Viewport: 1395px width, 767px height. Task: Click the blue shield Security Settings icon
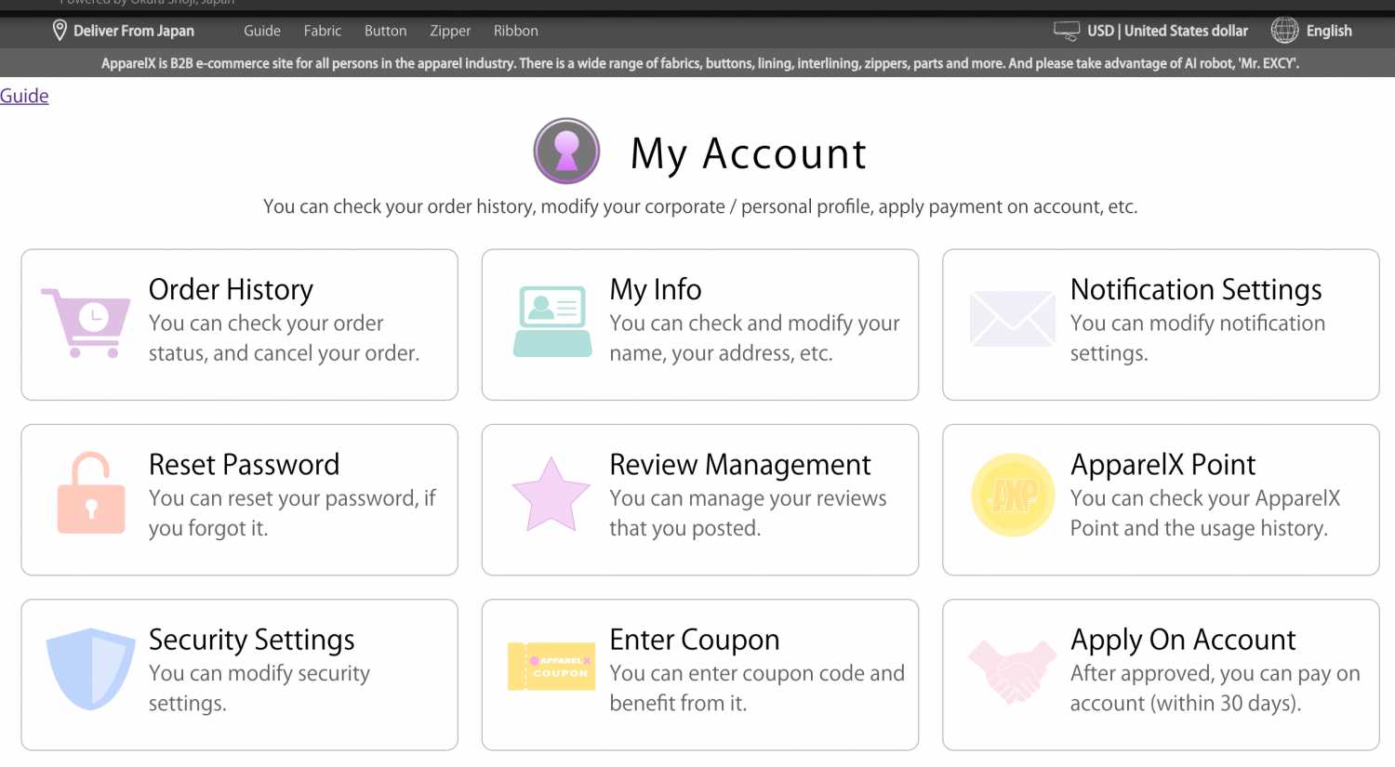coord(90,668)
